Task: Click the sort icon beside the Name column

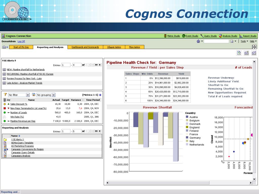Action: pos(19,136)
